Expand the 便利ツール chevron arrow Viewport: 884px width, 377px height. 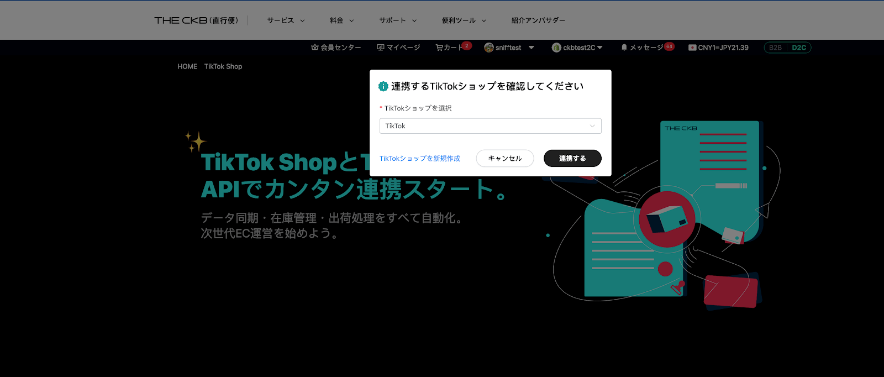[484, 20]
